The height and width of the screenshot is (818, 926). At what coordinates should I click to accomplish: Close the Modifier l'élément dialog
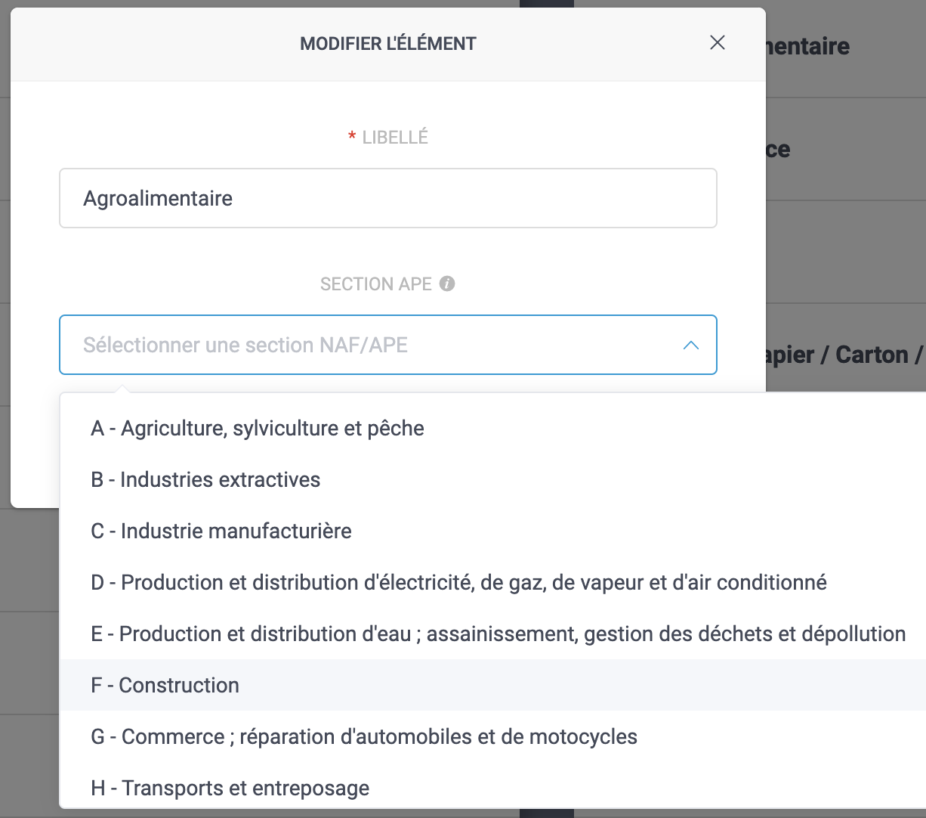[716, 43]
